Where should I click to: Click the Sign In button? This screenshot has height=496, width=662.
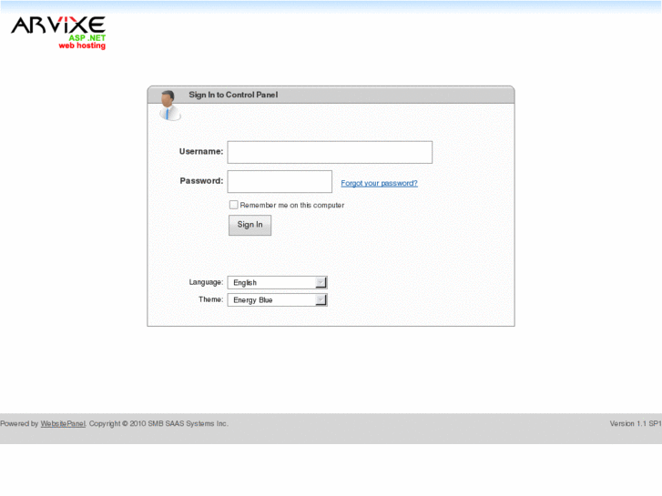pos(250,225)
